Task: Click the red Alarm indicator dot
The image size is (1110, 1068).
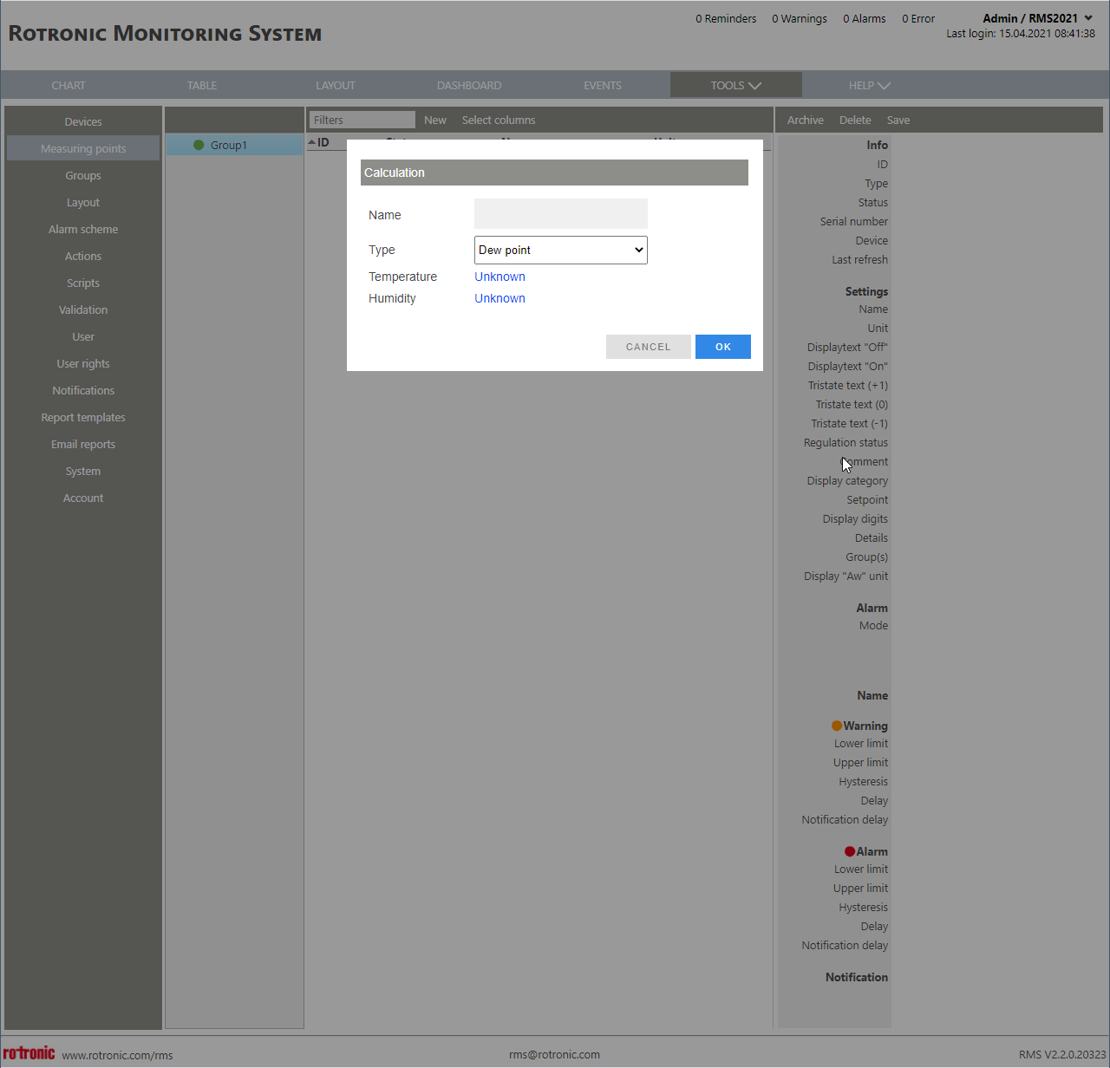Action: [850, 851]
